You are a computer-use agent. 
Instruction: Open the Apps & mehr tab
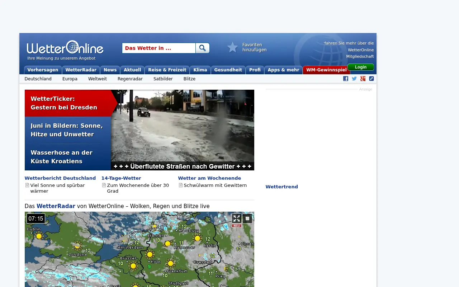coord(283,70)
